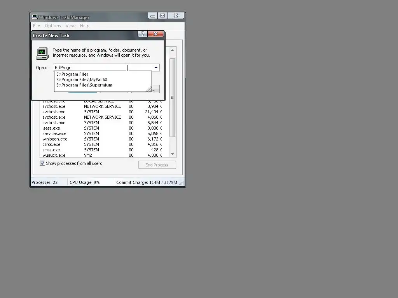Choose the E:\Program Files\MyPal 68 suggestion
Viewport: 398px width, 298px height.
pos(103,80)
